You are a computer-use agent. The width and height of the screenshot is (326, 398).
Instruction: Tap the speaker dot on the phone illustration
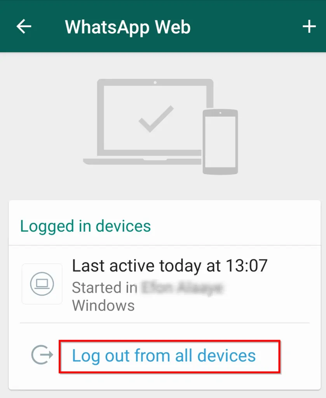(220, 113)
